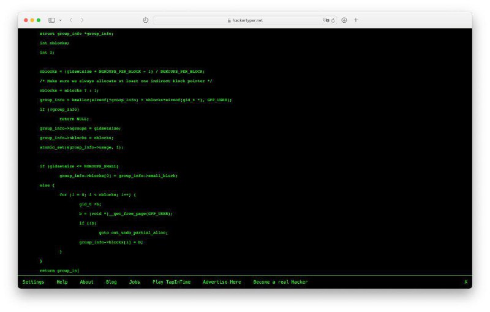
Task: Toggle the Safari sidebar icon
Action: coord(52,20)
